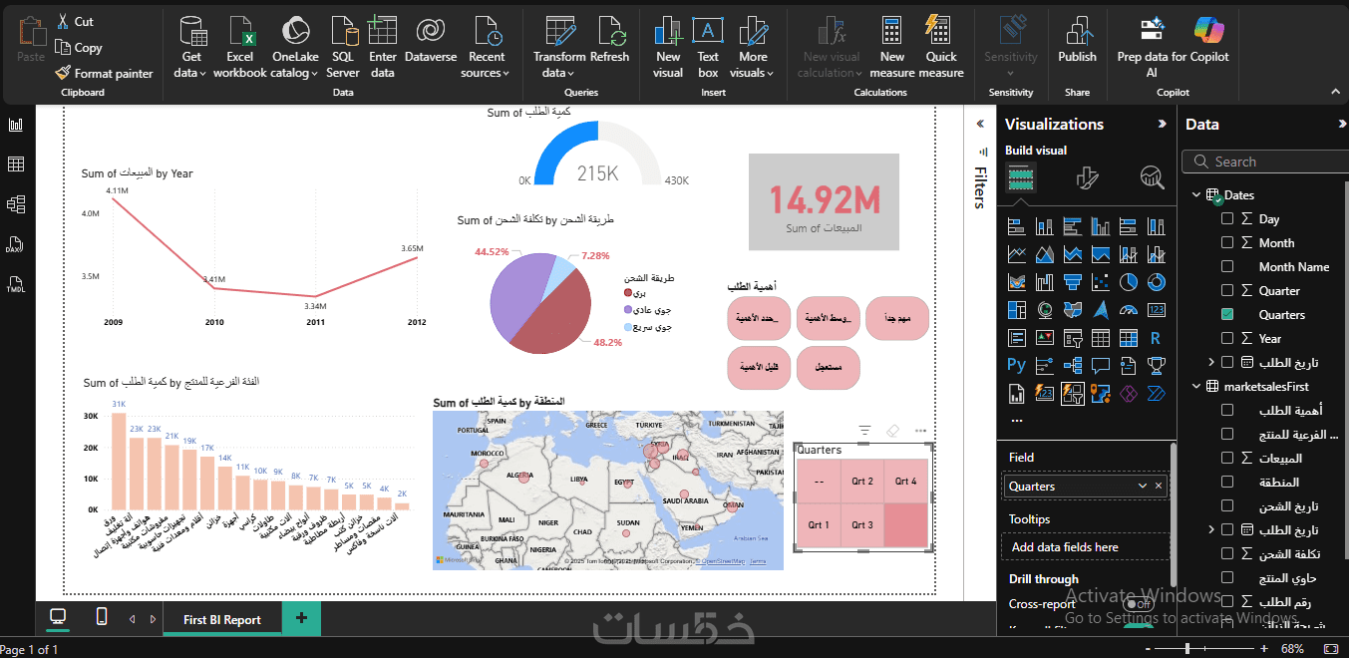
Task: Open Transform data
Action: click(x=559, y=48)
